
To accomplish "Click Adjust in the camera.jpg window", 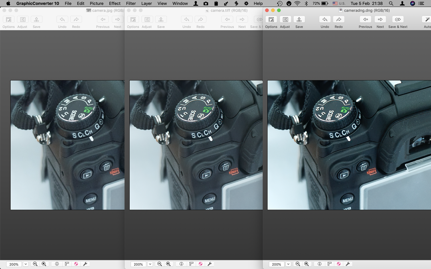I will (x=22, y=20).
